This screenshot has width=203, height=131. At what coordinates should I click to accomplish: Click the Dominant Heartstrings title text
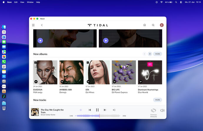coord(148,90)
